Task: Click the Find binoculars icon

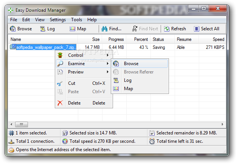Action: pyautogui.click(x=104, y=29)
